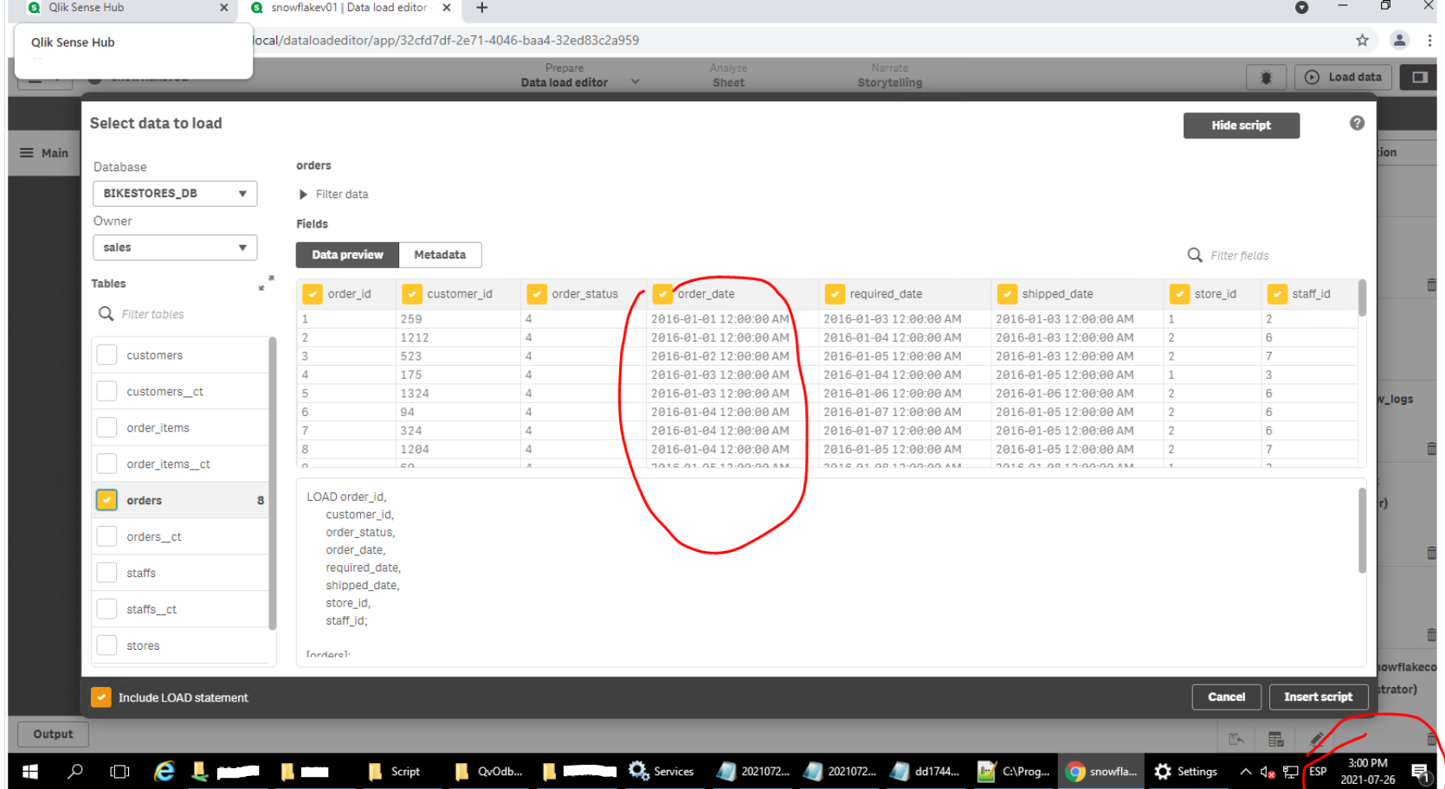The height and width of the screenshot is (789, 1445).
Task: Open the help icon in the dialog
Action: click(x=1357, y=124)
